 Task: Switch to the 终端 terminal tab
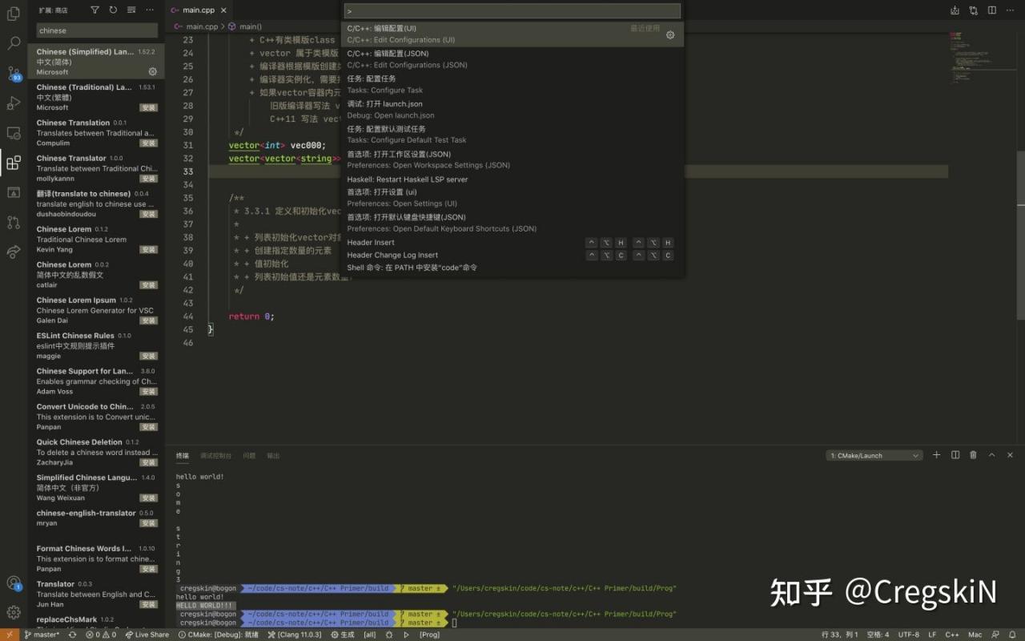coord(183,456)
